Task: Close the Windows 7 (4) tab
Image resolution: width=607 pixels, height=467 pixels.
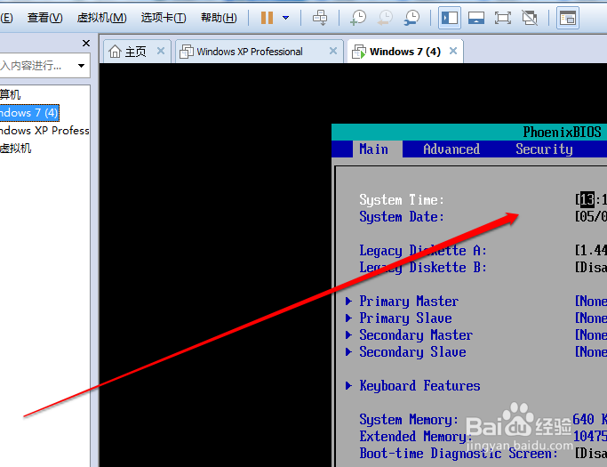Action: 453,51
